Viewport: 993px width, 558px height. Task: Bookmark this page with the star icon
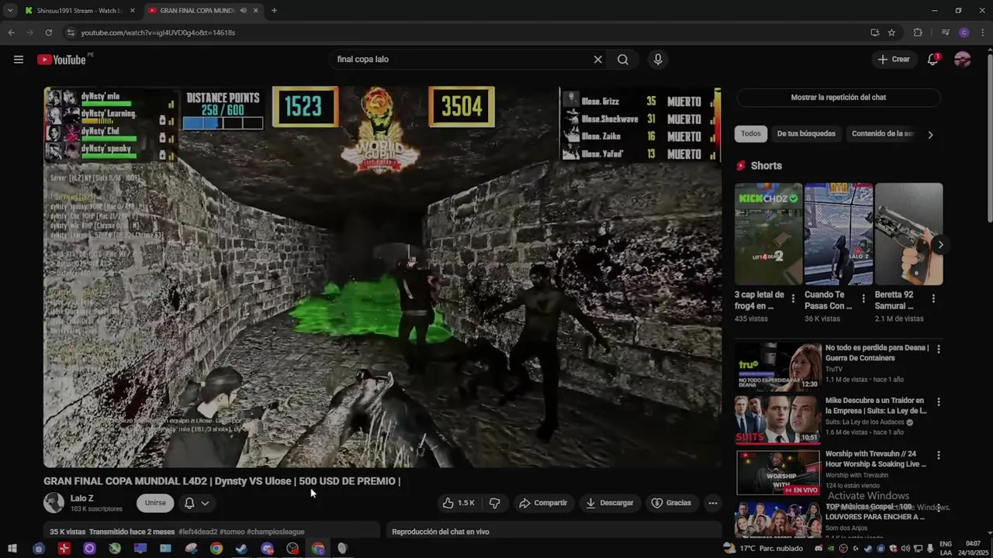pos(892,33)
